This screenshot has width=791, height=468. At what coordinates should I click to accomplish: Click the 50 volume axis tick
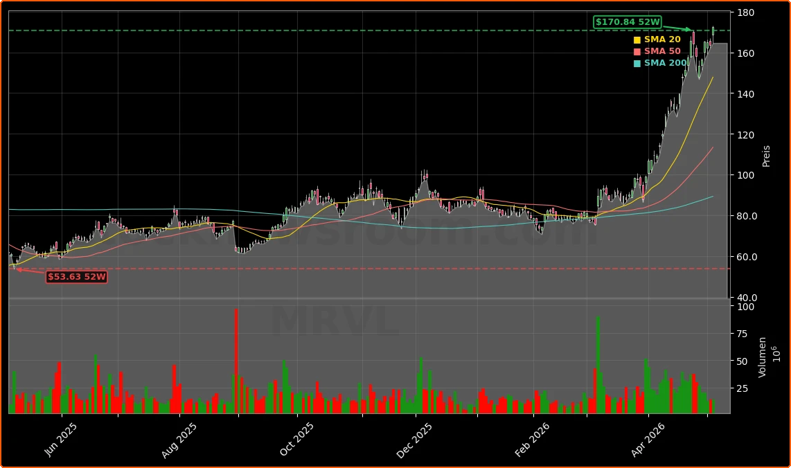pos(742,361)
